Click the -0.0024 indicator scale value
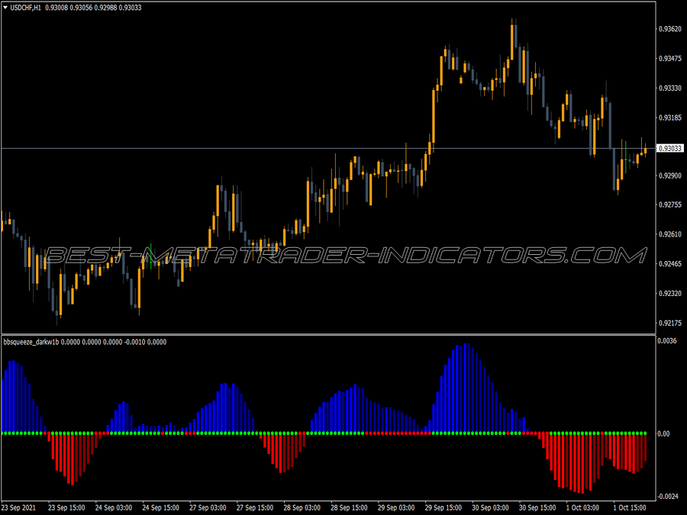This screenshot has height=515, width=687. click(x=667, y=497)
